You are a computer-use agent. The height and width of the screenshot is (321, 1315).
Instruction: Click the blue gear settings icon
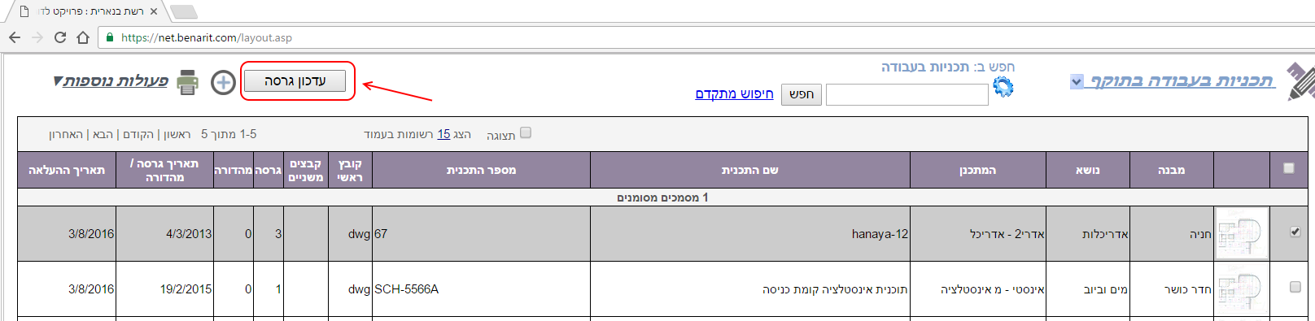pyautogui.click(x=1003, y=87)
